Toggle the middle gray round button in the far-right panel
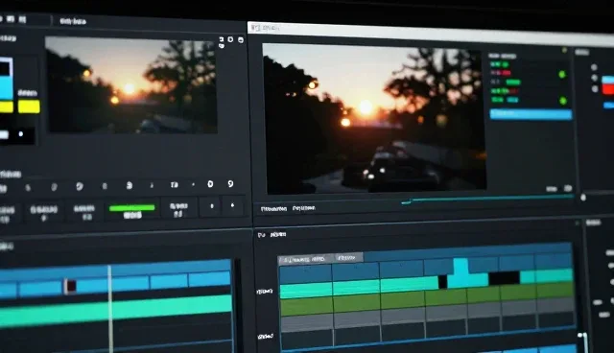Screen dimensions: 614x353 pyautogui.click(x=595, y=78)
